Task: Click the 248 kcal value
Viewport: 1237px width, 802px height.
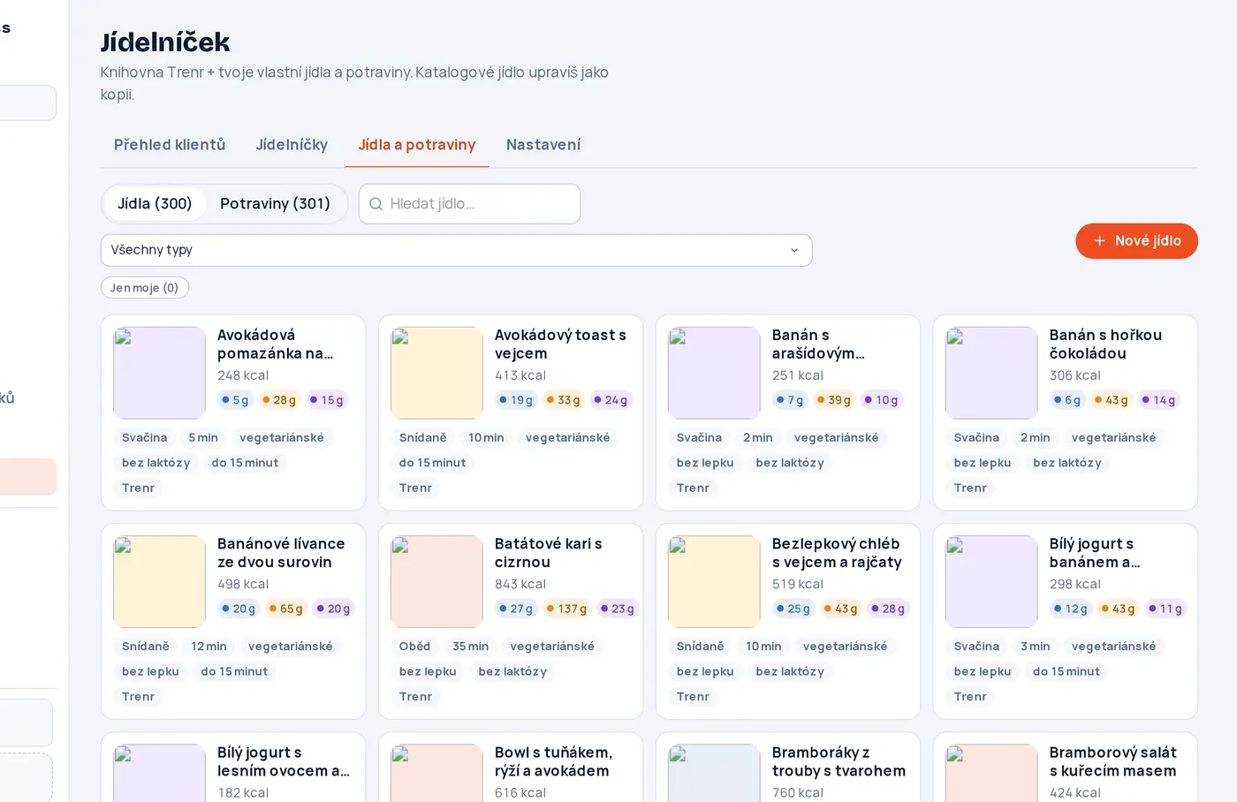Action: (x=243, y=375)
